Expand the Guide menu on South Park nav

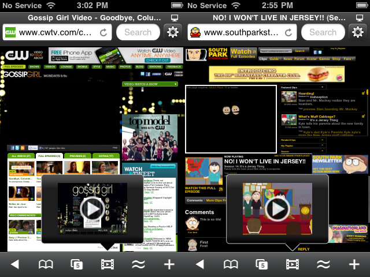tap(275, 59)
